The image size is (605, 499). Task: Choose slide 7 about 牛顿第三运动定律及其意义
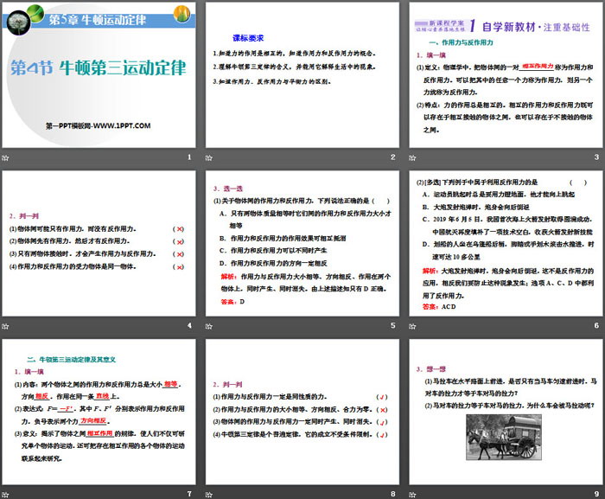99,412
